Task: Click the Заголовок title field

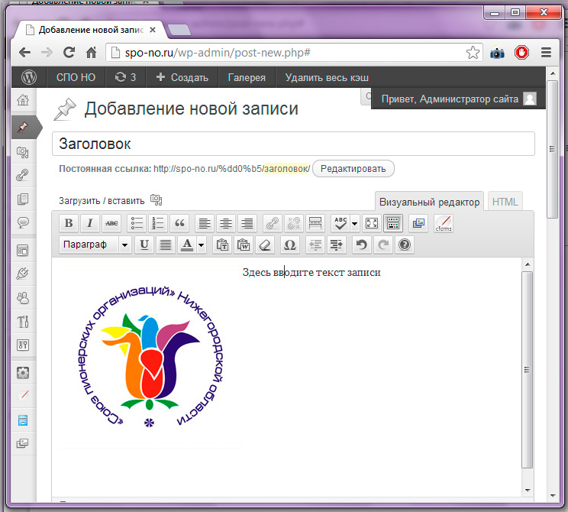Action: click(293, 144)
